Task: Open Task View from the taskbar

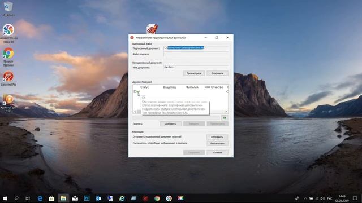Action: 28,198
